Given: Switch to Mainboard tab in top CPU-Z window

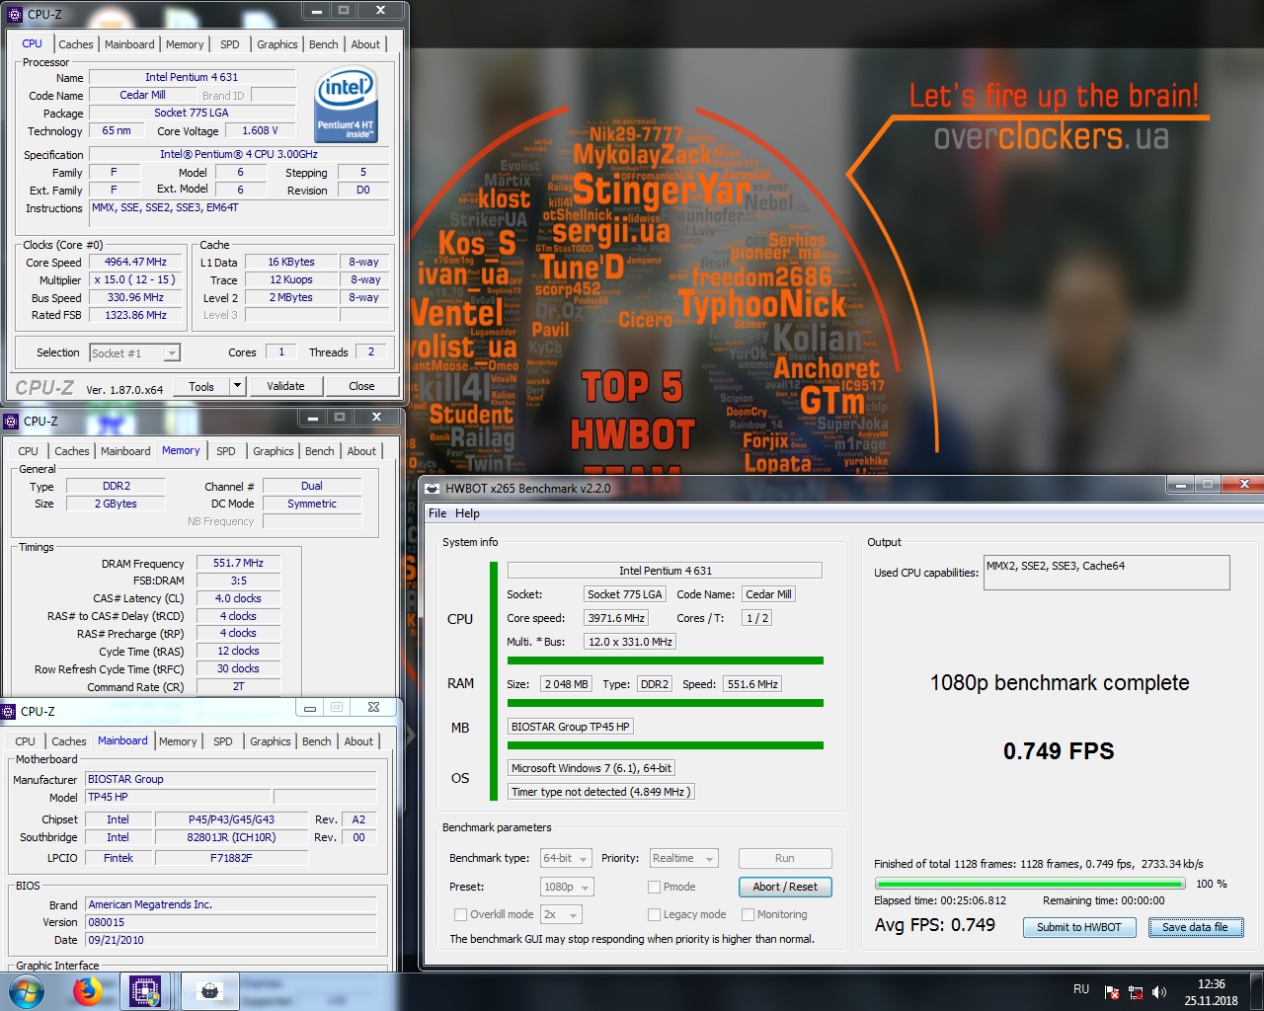Looking at the screenshot, I should pos(129,44).
